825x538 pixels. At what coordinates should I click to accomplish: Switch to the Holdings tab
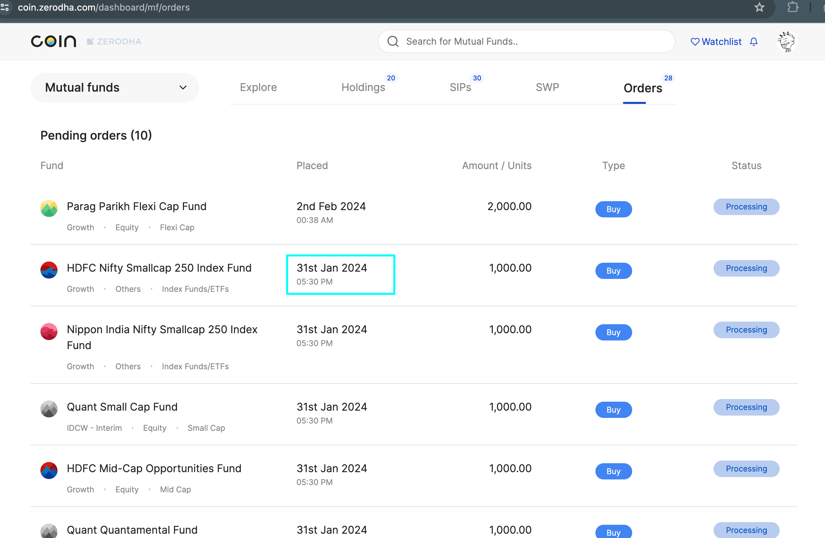pos(363,87)
